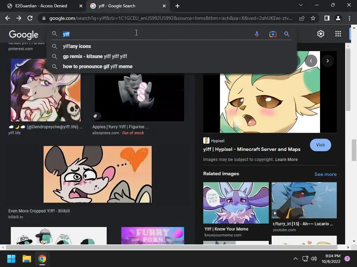Select suggestion "how to pronounce gif"
This screenshot has width=357, height=267.
[x=98, y=66]
